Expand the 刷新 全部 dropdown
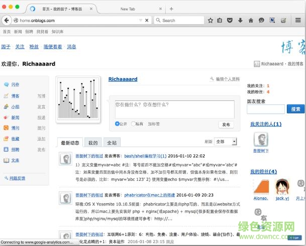This screenshot has height=246, width=306. (226, 142)
